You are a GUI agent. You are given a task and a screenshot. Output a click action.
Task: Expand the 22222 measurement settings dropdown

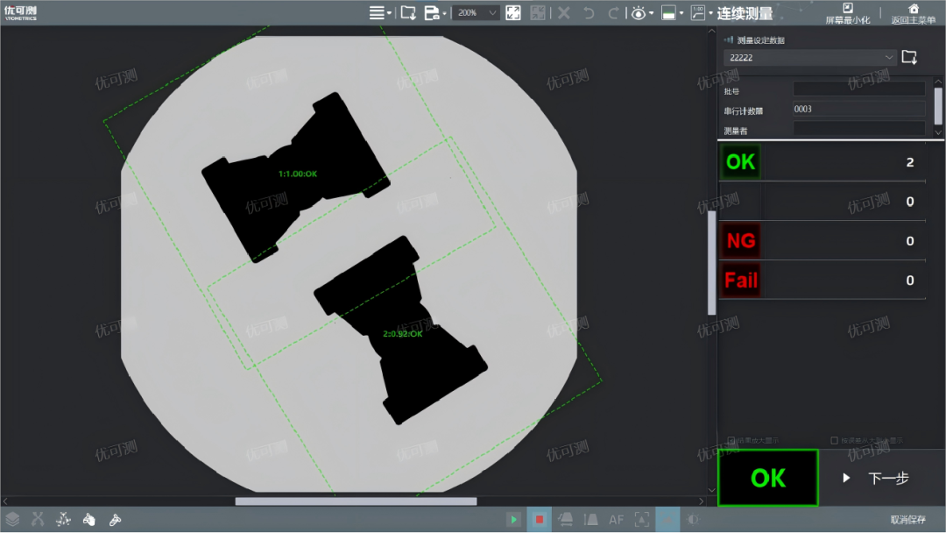[x=810, y=58]
